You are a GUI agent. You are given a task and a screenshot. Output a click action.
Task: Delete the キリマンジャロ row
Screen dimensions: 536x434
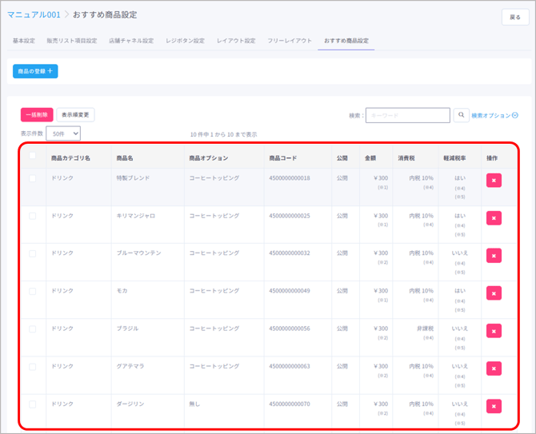coord(494,218)
